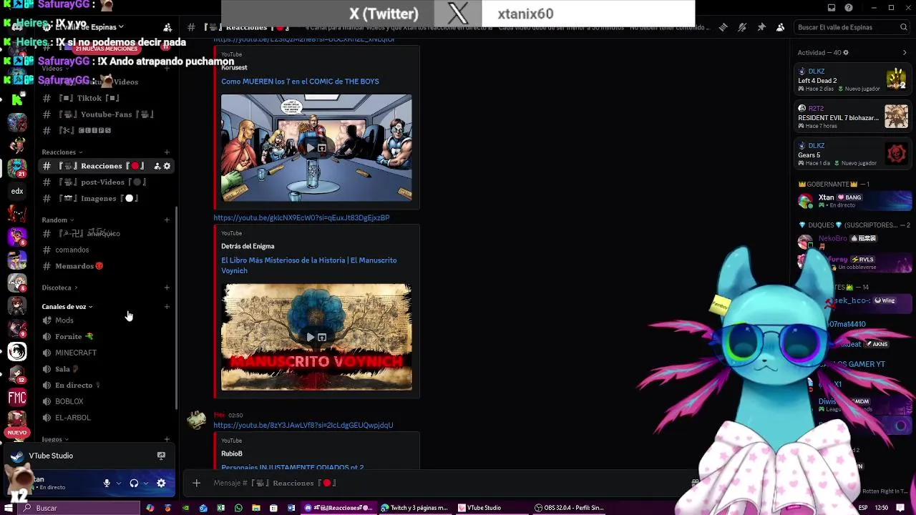Open user settings gear in user panel
The width and height of the screenshot is (916, 515).
point(161,484)
